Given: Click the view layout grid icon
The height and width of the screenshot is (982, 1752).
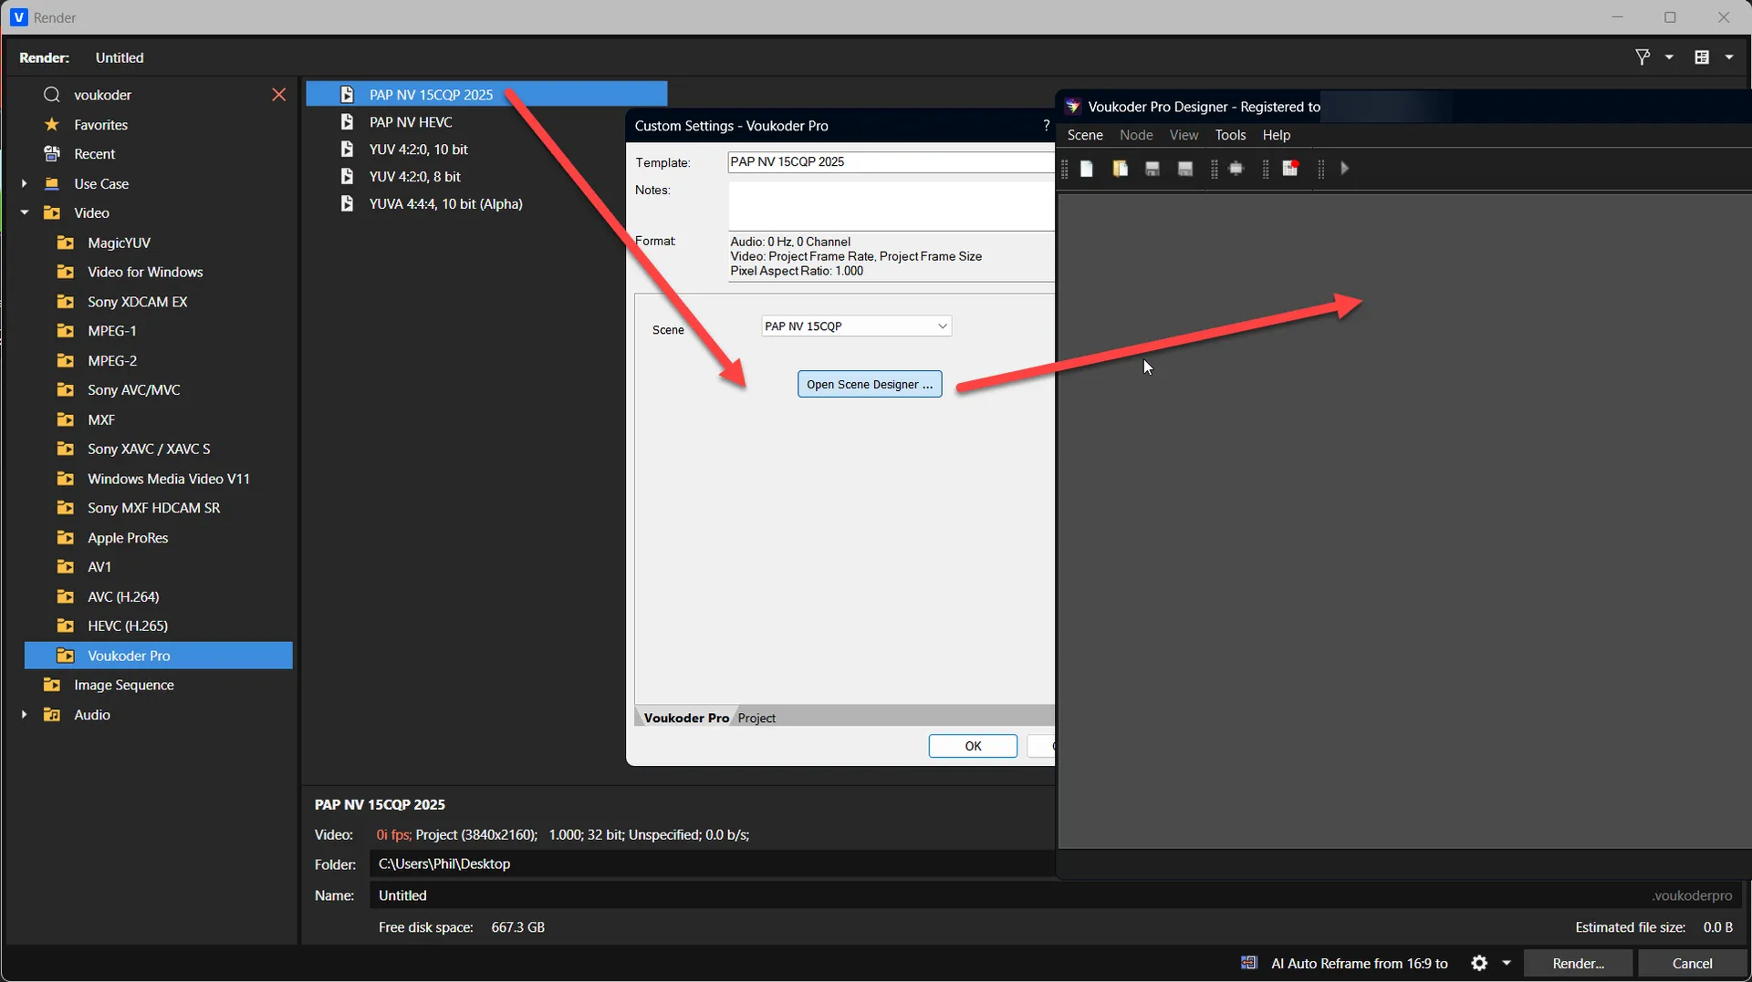Looking at the screenshot, I should pos(1702,57).
